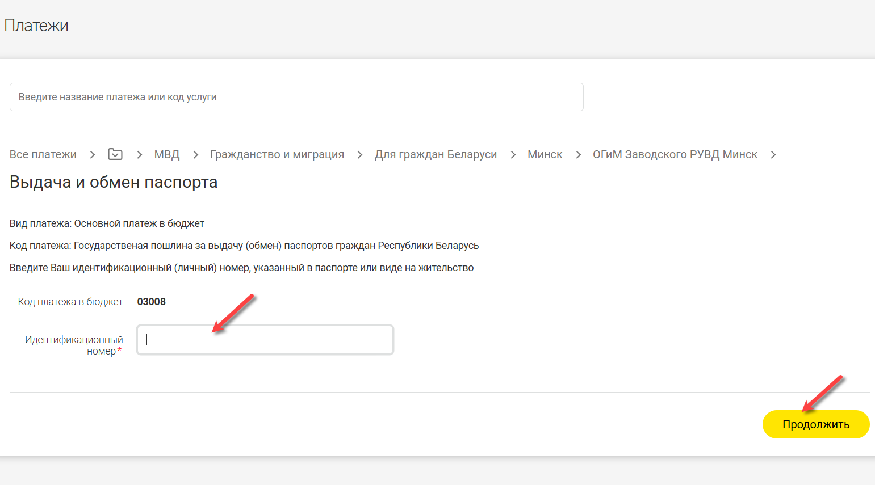Focus the Идентификационный номер input field
This screenshot has height=485, width=875.
[x=265, y=340]
